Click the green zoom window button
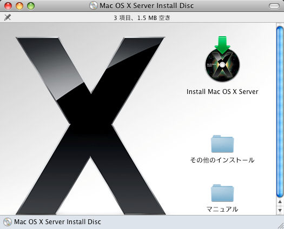The image size is (284, 229). point(31,6)
